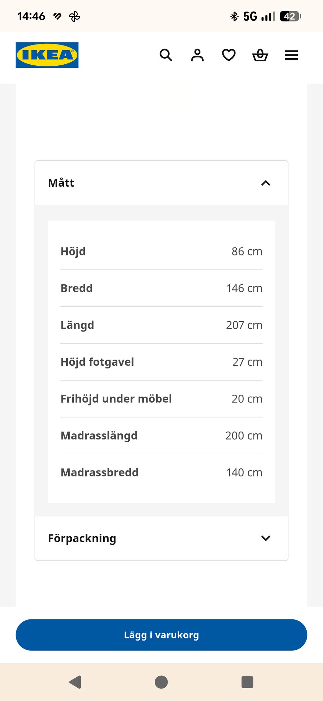Open the IKEA search icon

pos(166,55)
